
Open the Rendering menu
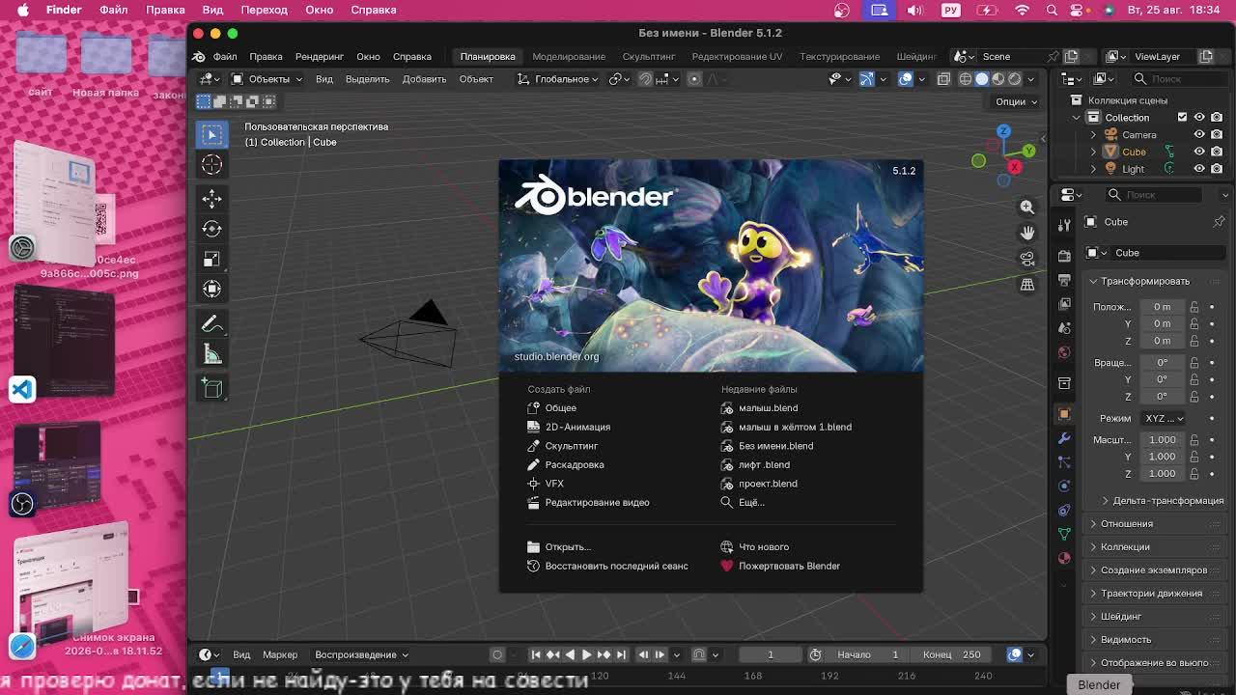[x=320, y=56]
